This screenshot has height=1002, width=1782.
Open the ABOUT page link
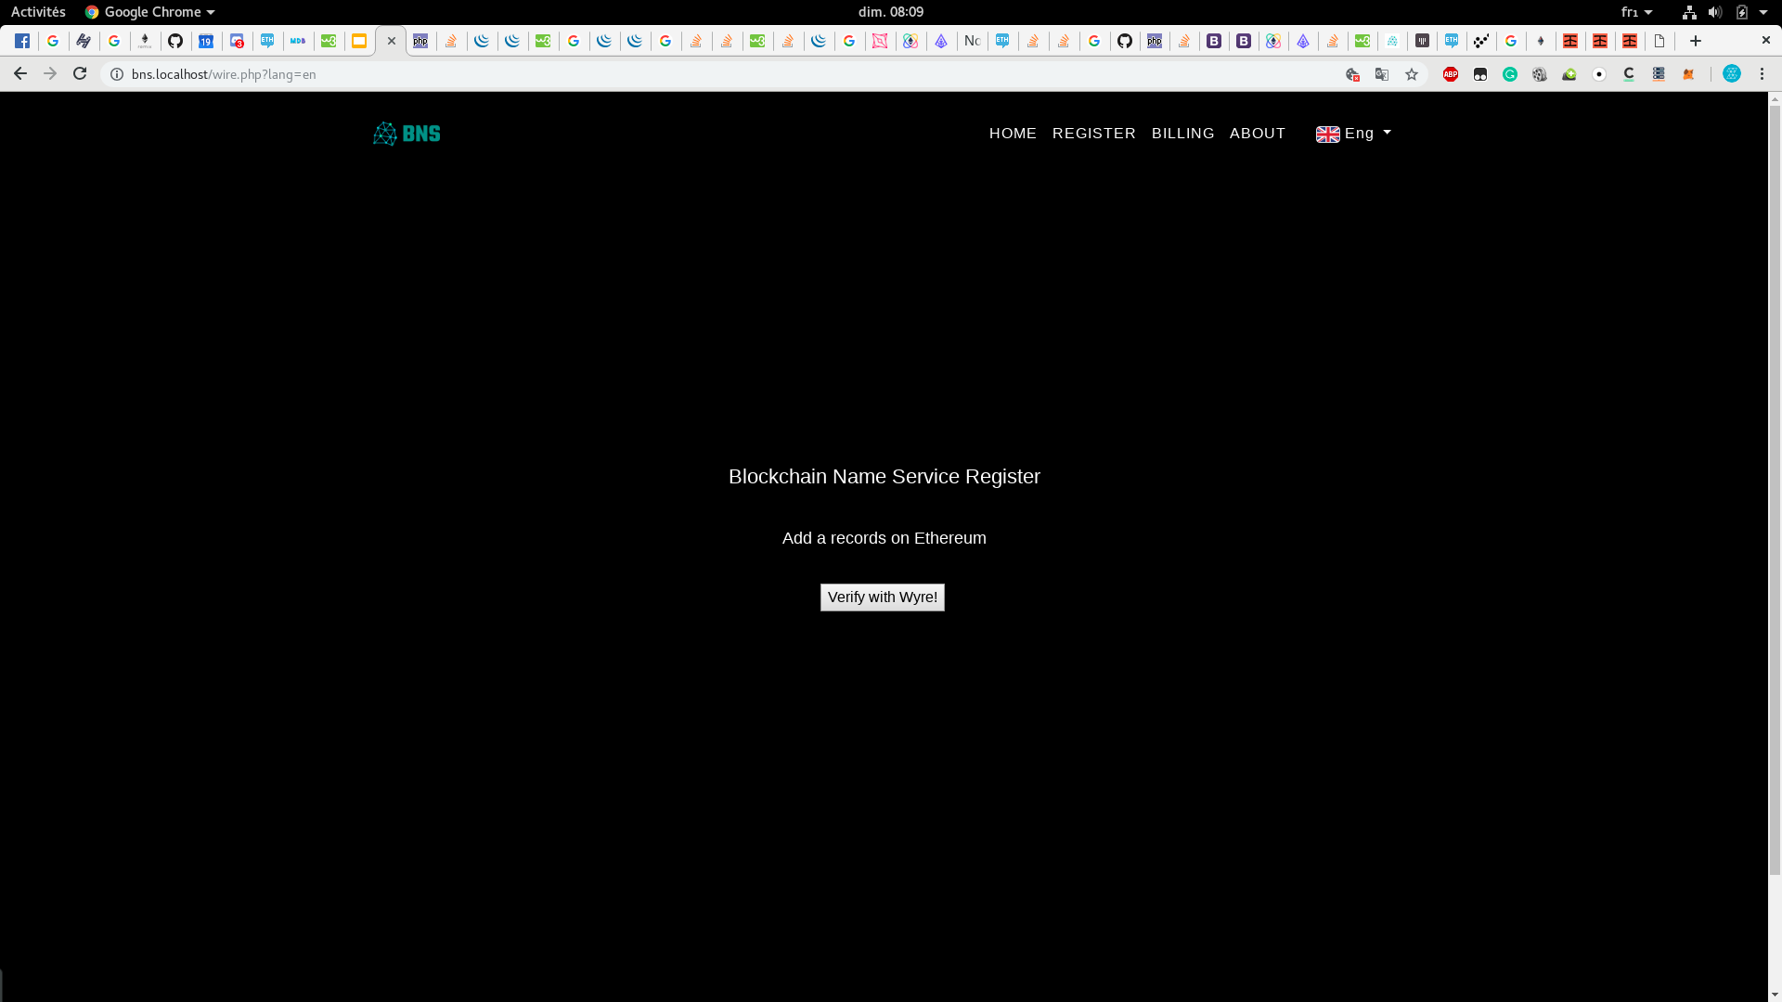click(x=1257, y=134)
